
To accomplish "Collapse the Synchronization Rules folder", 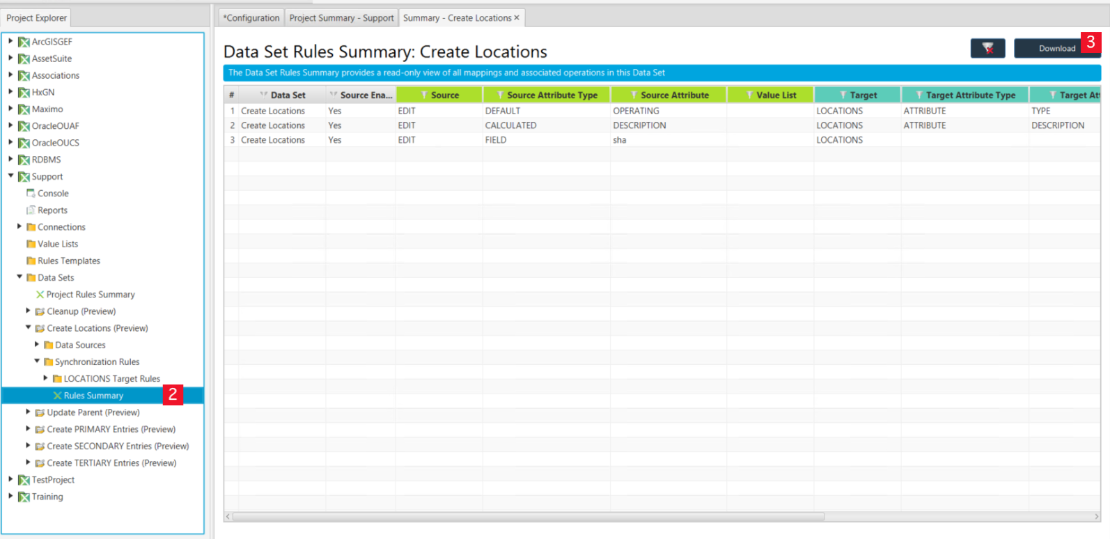I will click(x=37, y=362).
